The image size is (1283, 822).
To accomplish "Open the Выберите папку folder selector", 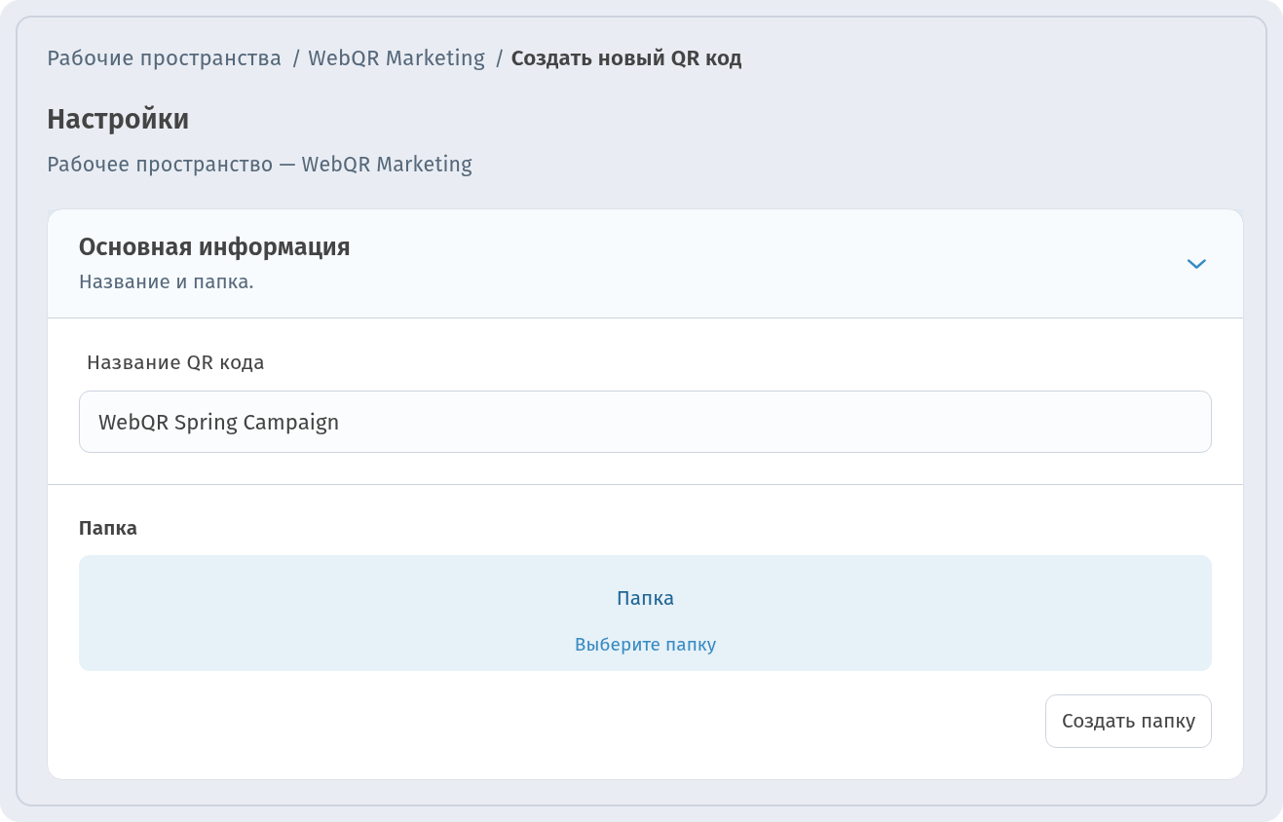I will tap(645, 613).
